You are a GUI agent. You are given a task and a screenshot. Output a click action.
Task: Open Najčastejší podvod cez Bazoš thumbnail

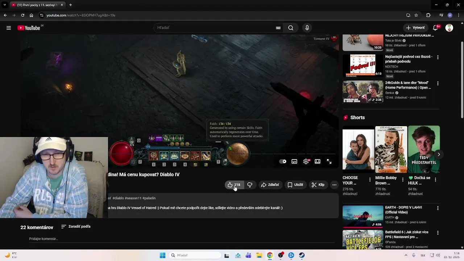pos(363,65)
